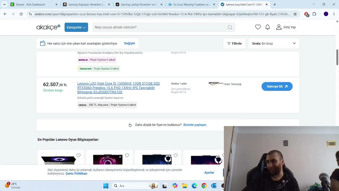Open Chrome's three-dot menu

(334, 14)
